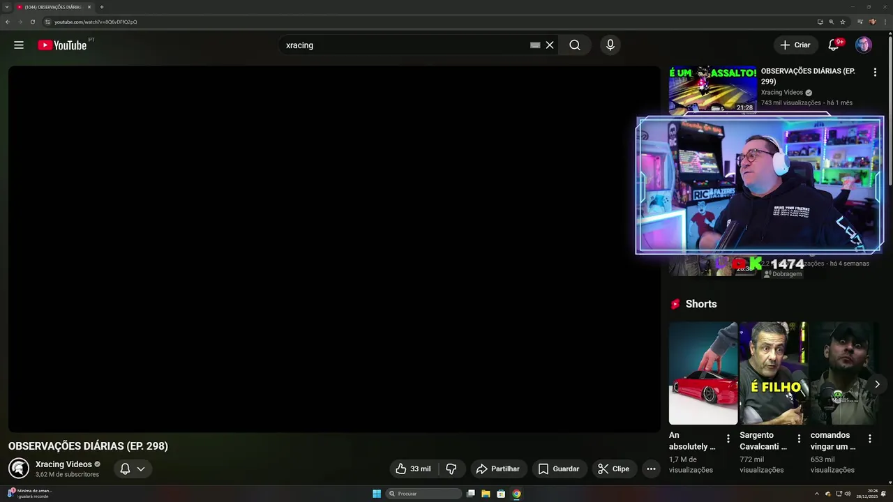Open the weather widget on taskbar
Screen dimensions: 893x502
[x=29, y=494]
